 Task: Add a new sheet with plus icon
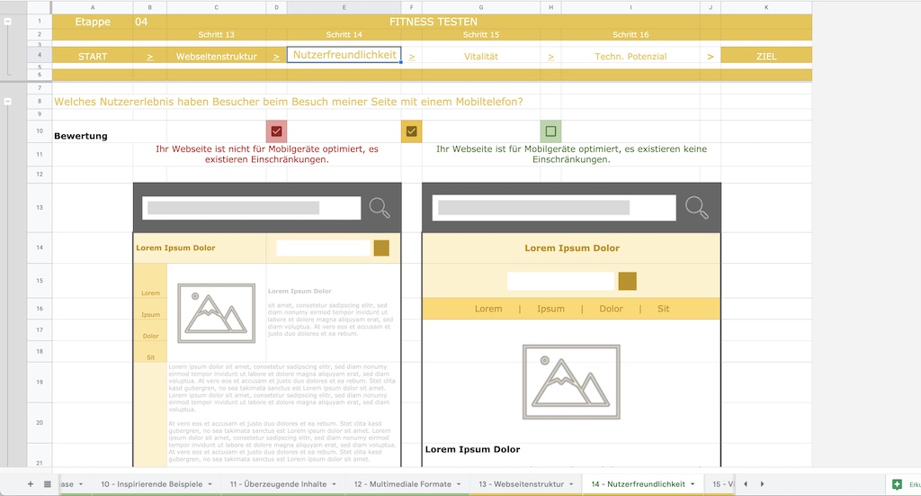31,483
